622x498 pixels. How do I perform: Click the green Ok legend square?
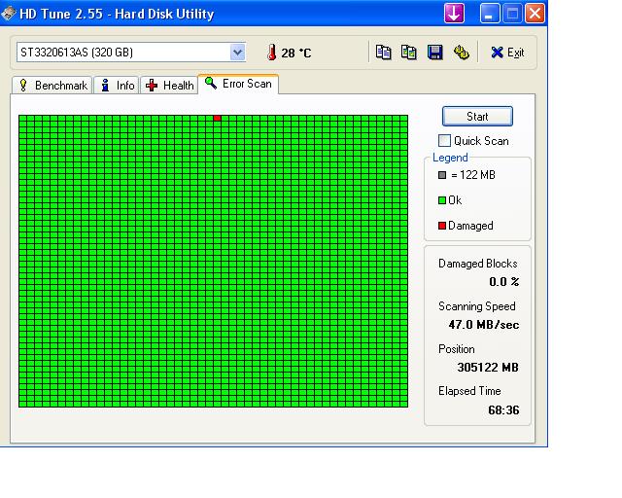coord(442,200)
